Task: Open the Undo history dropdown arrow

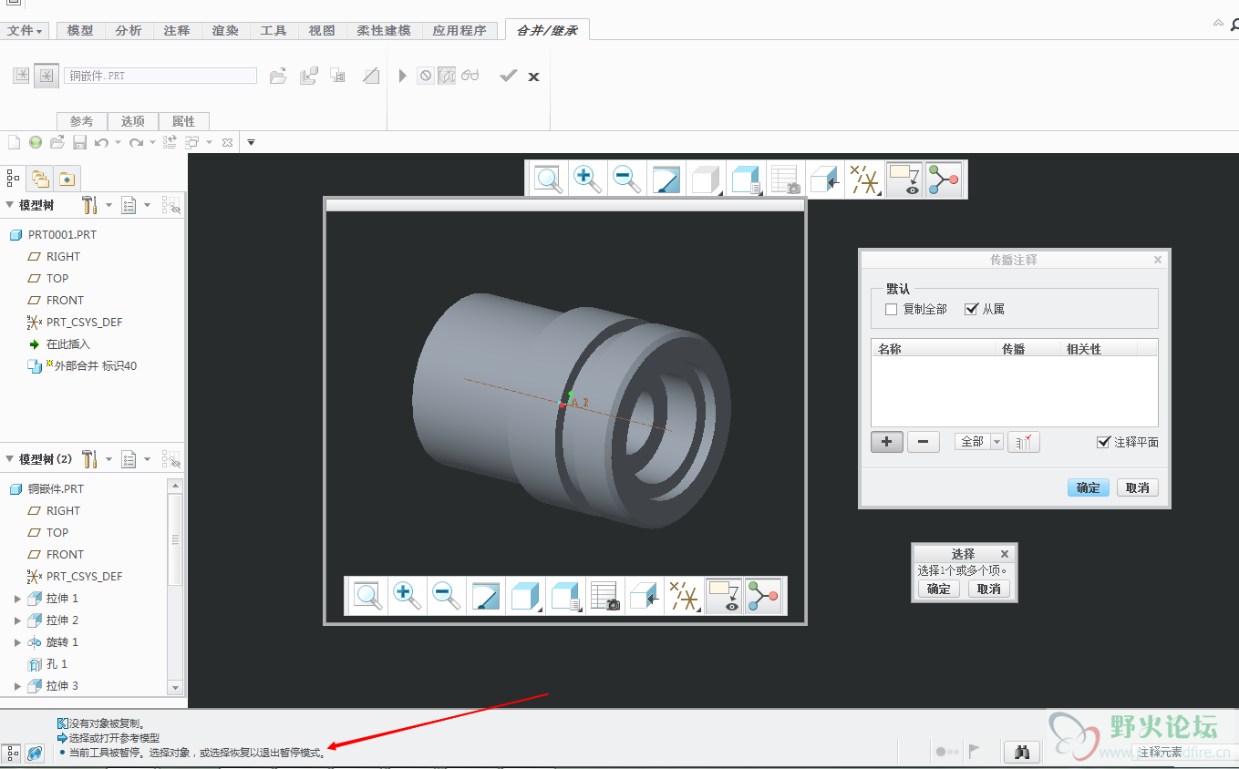Action: click(x=118, y=143)
